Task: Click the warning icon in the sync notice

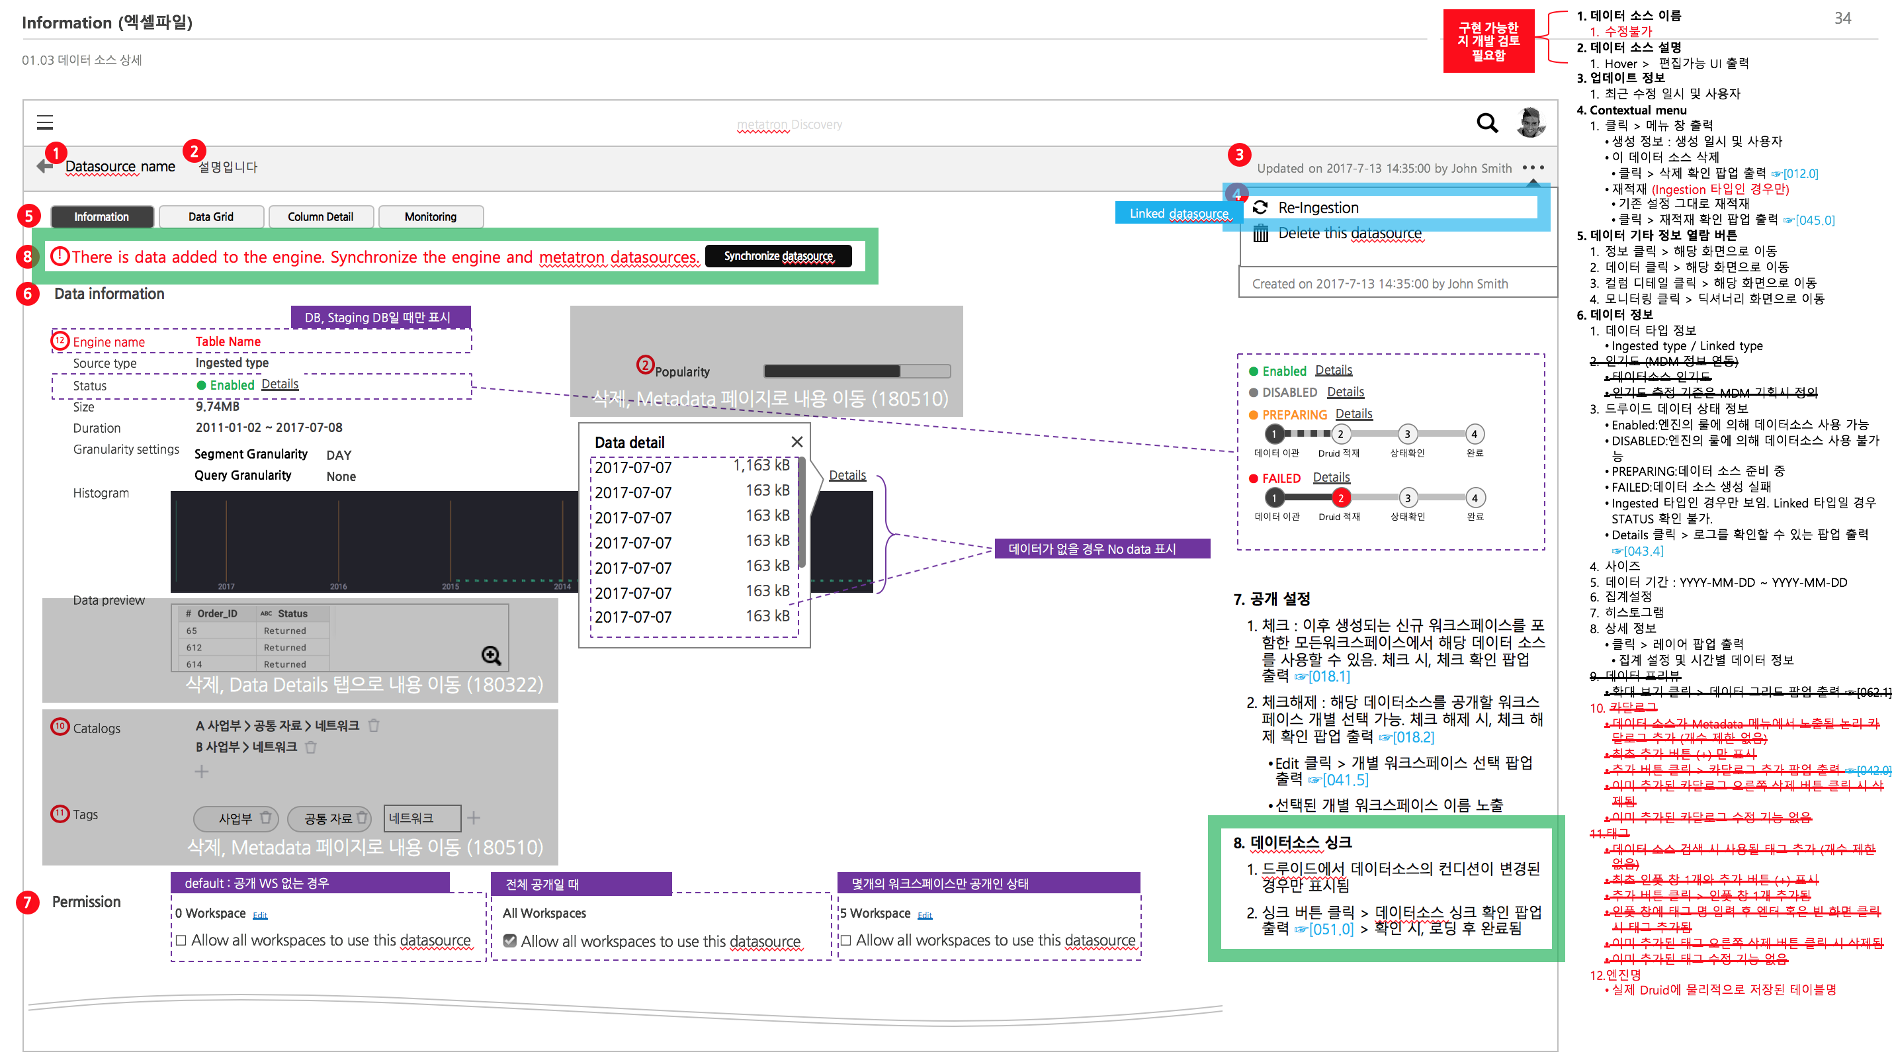Action: coord(60,255)
